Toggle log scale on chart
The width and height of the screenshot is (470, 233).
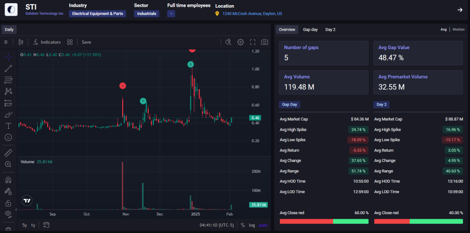point(252,225)
